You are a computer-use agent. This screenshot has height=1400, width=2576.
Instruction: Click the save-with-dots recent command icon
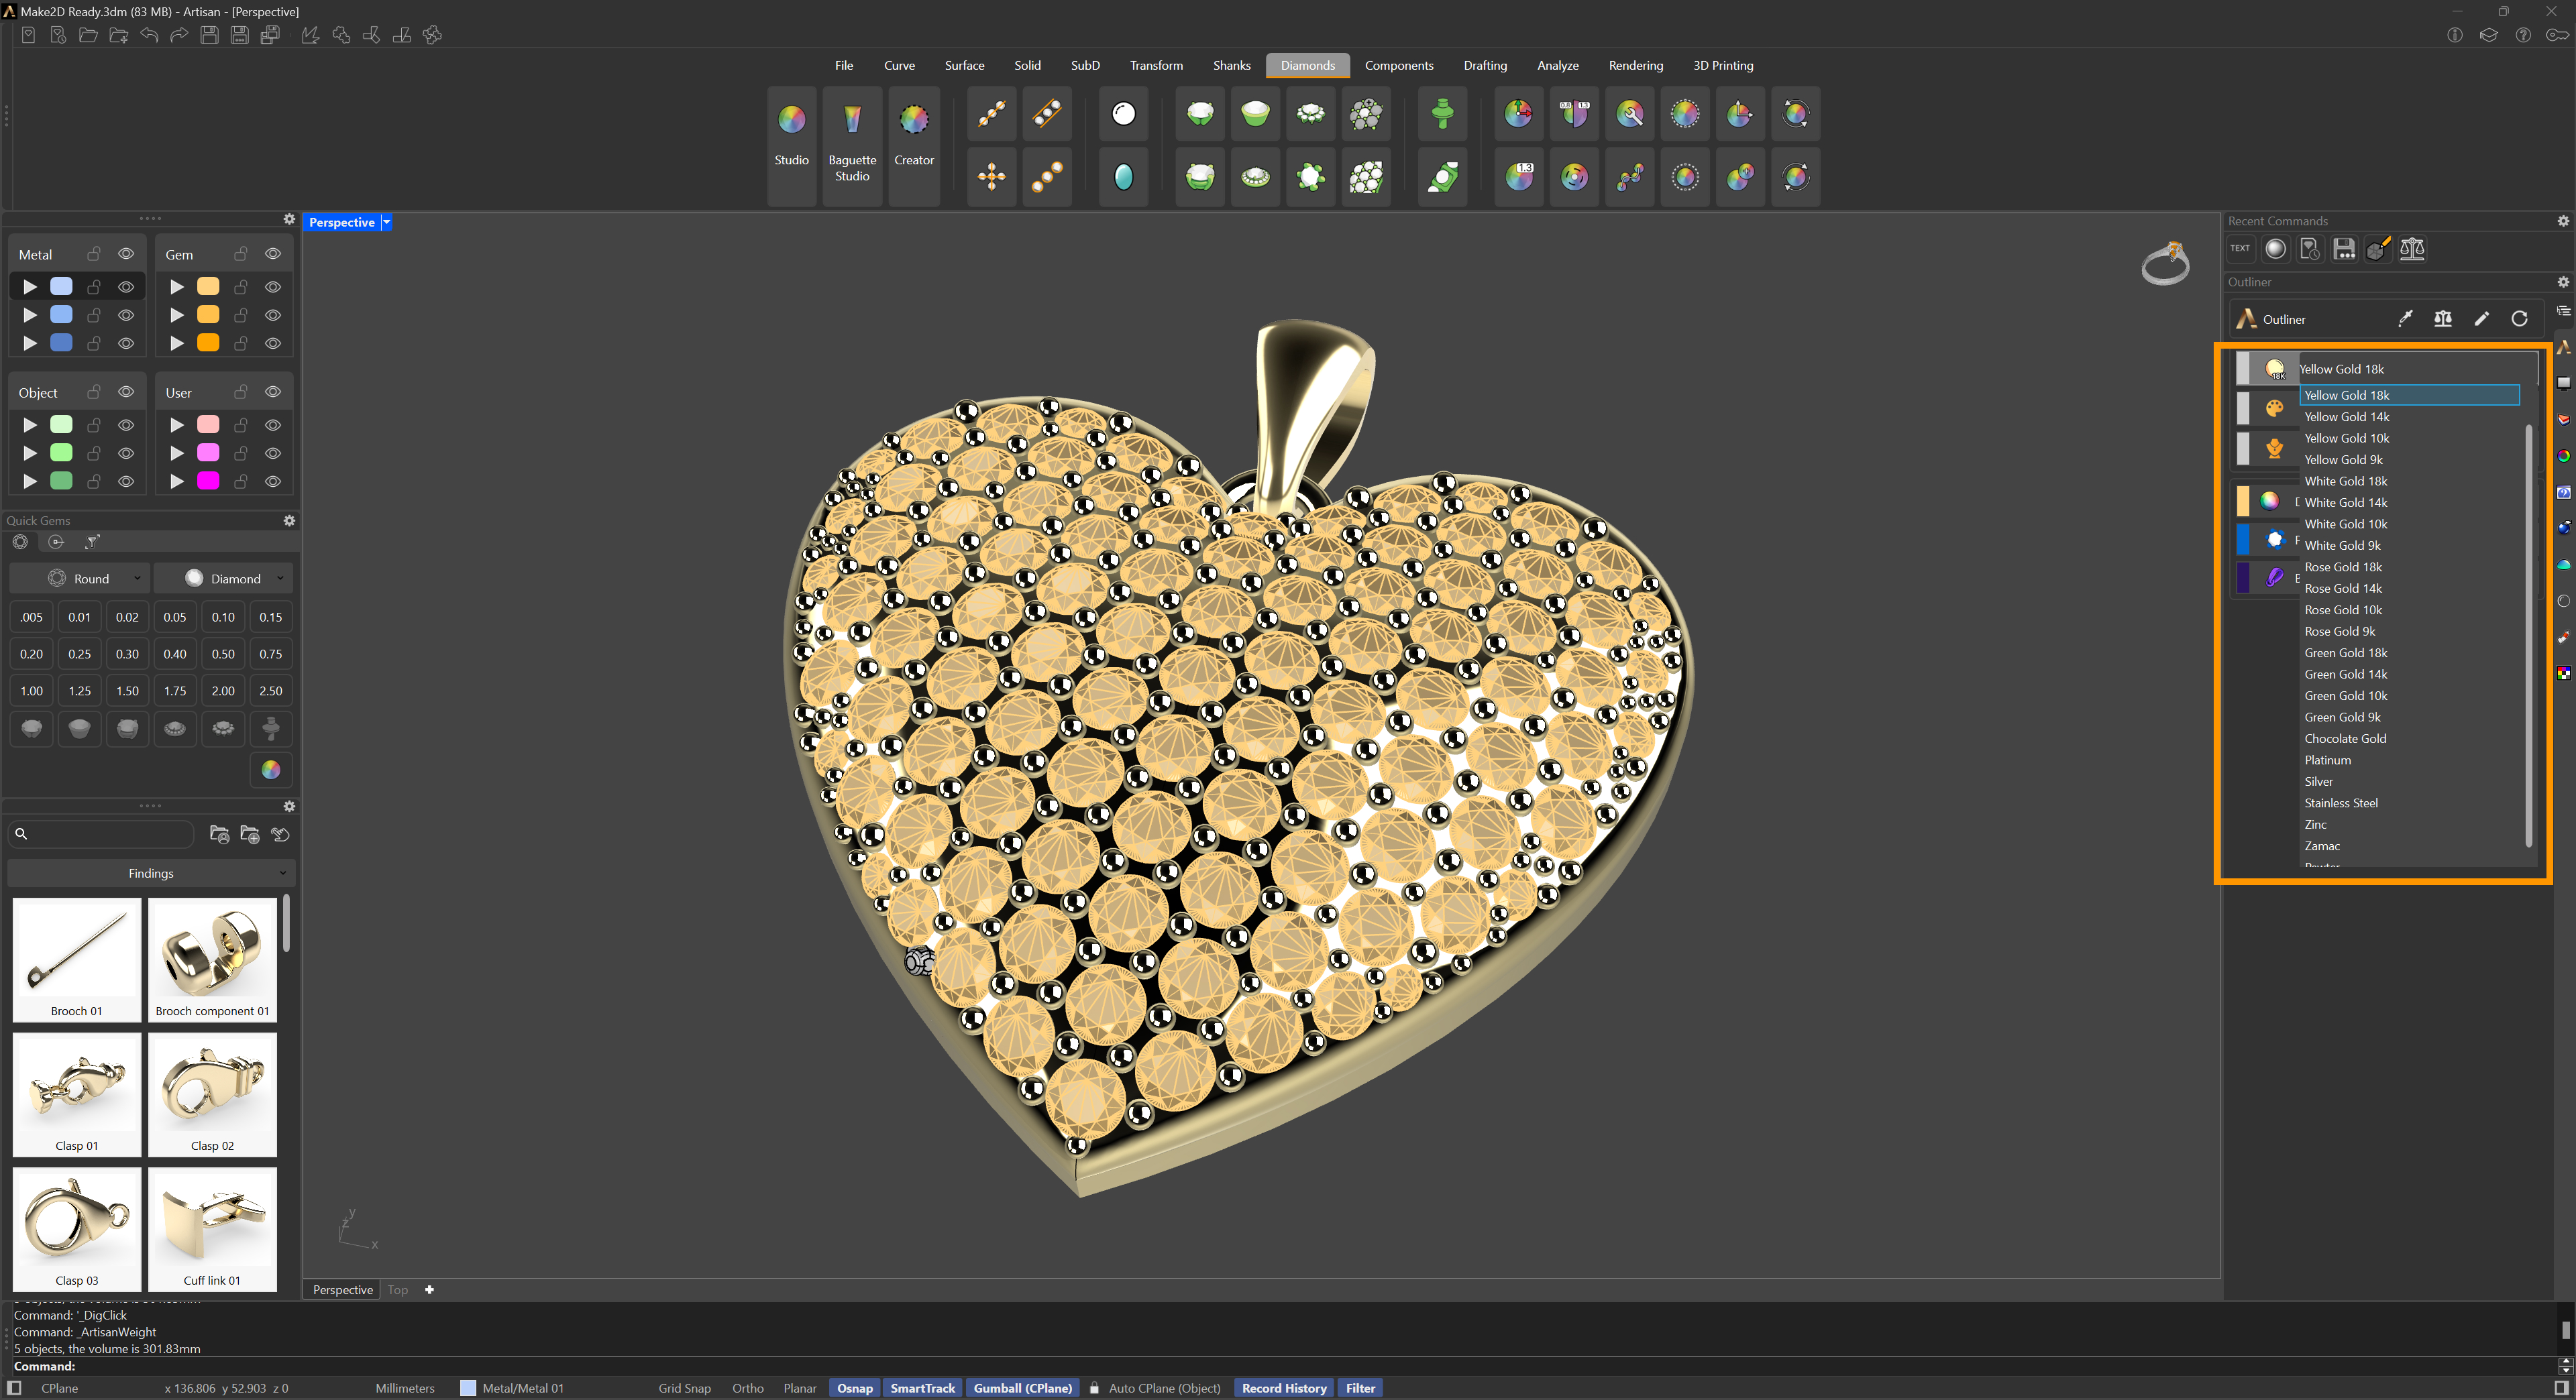click(2343, 249)
